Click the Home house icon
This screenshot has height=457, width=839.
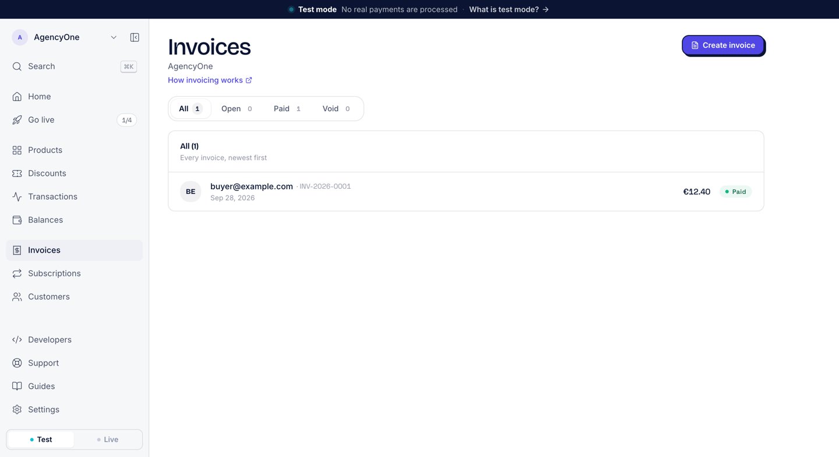tap(17, 97)
